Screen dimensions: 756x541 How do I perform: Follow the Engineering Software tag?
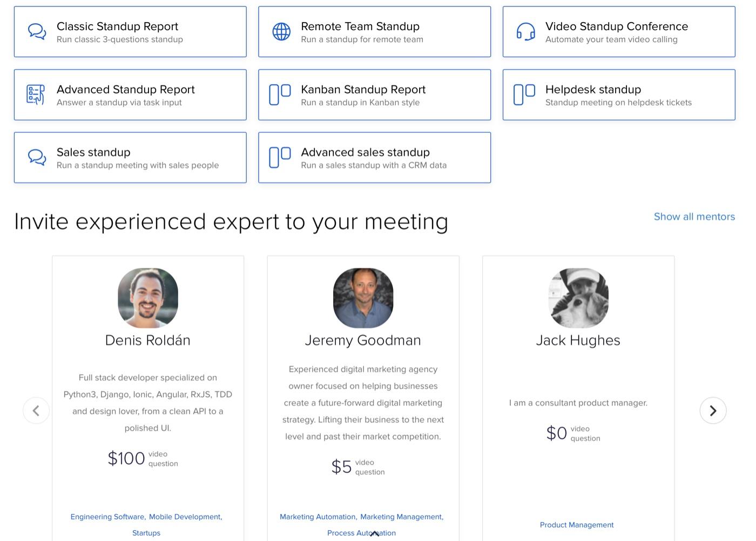point(107,517)
